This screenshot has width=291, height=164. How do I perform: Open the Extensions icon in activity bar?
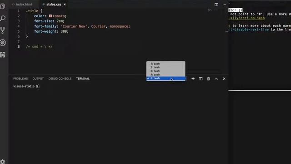[3, 55]
